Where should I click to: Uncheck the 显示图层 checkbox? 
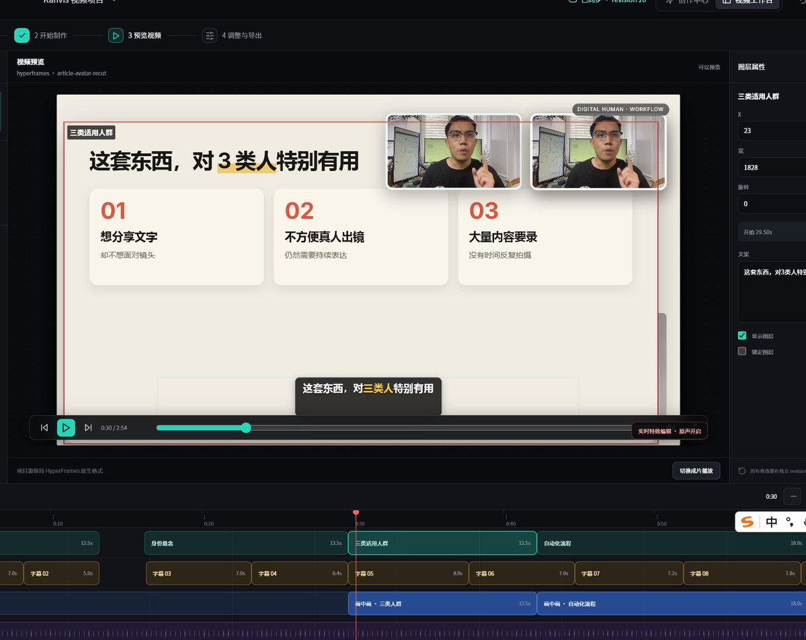click(x=741, y=335)
